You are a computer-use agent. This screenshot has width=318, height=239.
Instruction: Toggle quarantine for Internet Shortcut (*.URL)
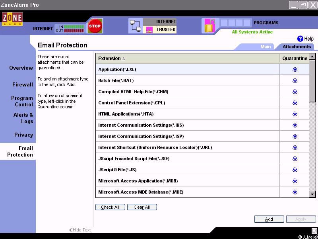295,147
